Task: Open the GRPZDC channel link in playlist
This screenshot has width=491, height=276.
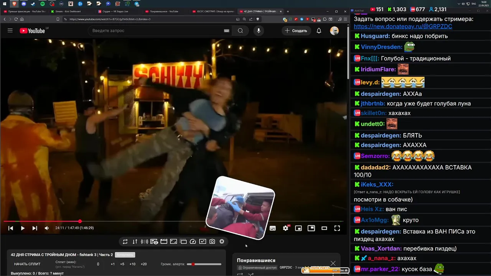Action: pos(286,268)
